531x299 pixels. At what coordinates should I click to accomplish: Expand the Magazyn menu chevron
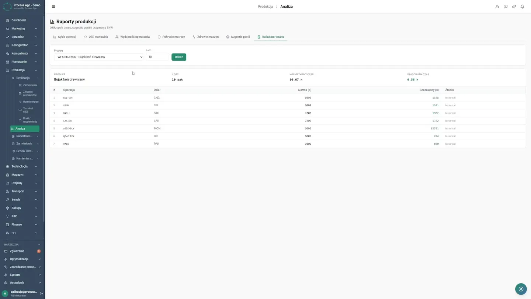(36, 175)
